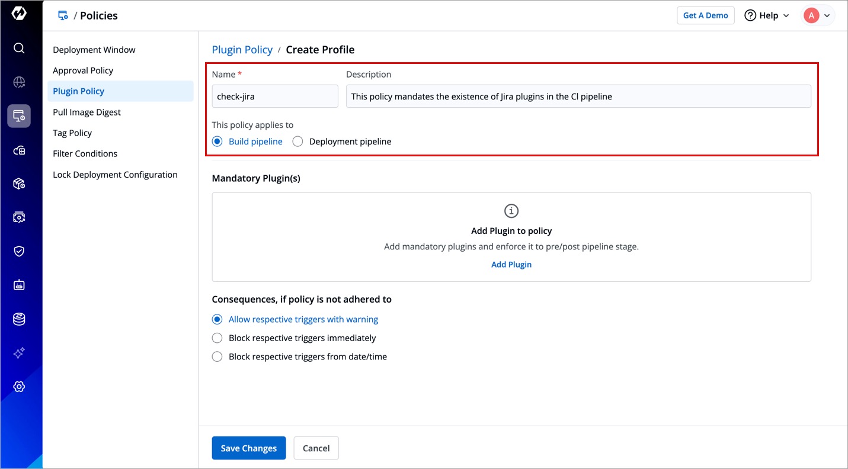Choose Block respective triggers from date/time
Viewport: 848px width, 469px height.
coord(217,356)
